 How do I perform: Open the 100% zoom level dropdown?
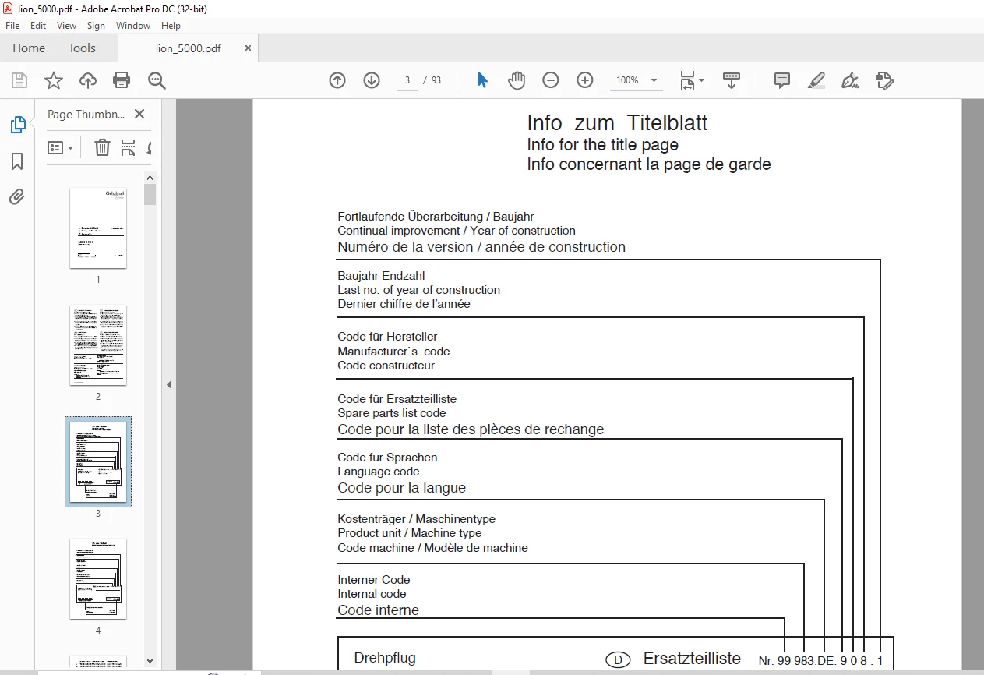tap(637, 80)
